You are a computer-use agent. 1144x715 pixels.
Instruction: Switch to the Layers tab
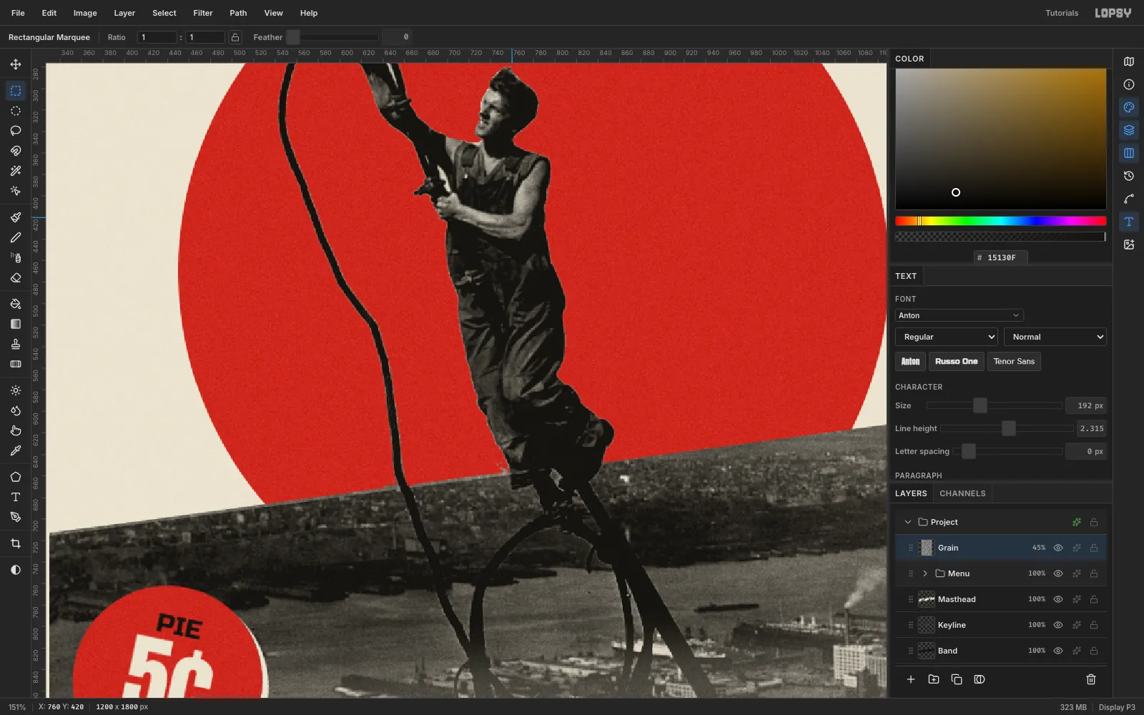pos(911,493)
